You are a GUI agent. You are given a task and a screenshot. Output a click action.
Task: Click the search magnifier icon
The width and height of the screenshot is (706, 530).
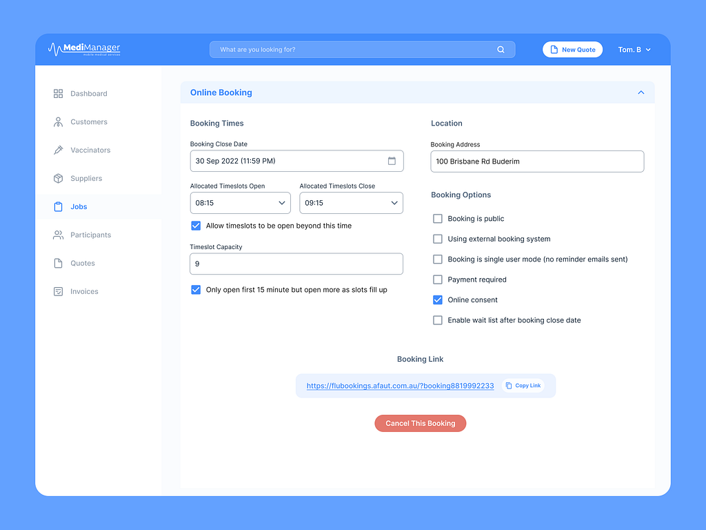(x=501, y=50)
